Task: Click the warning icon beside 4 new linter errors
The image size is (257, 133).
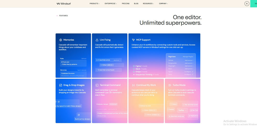Action: click(97, 60)
